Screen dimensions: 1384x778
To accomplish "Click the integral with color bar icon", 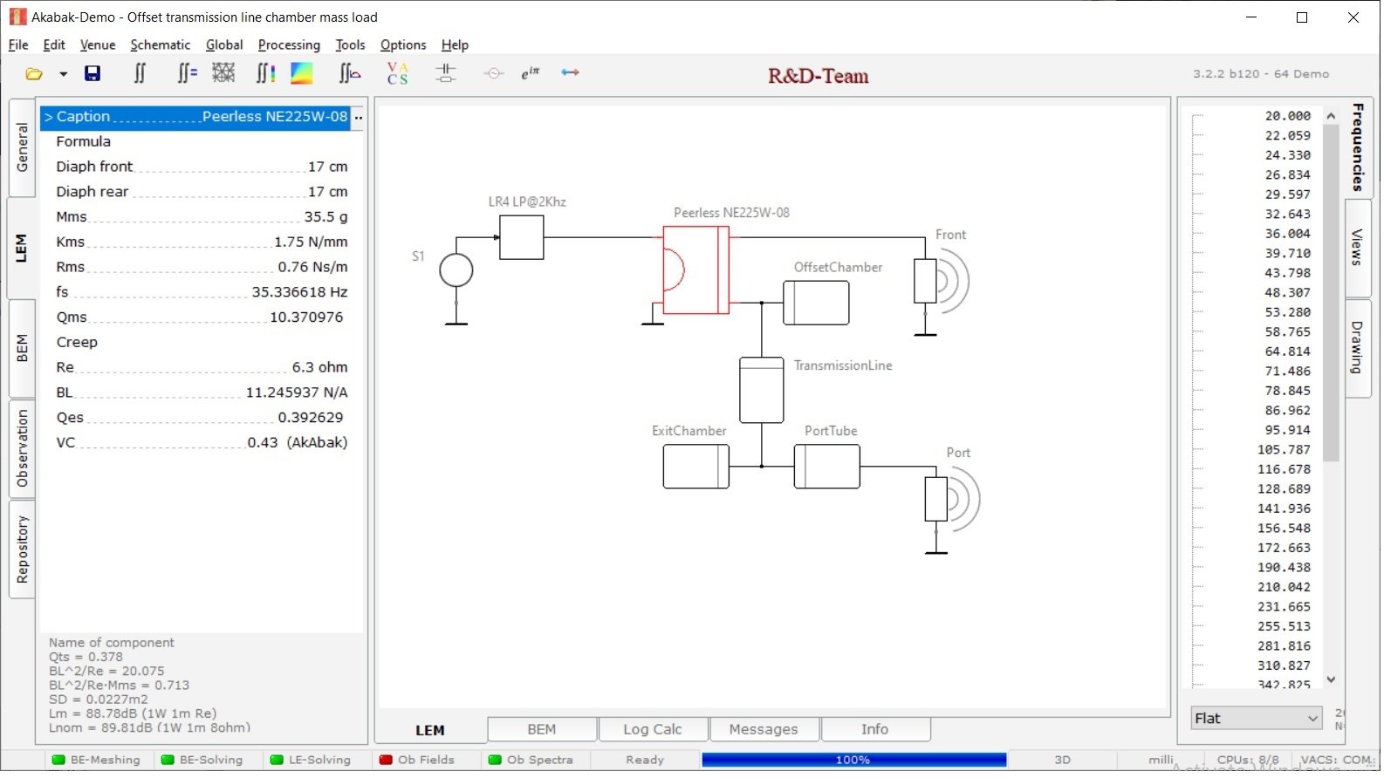I will (x=265, y=74).
